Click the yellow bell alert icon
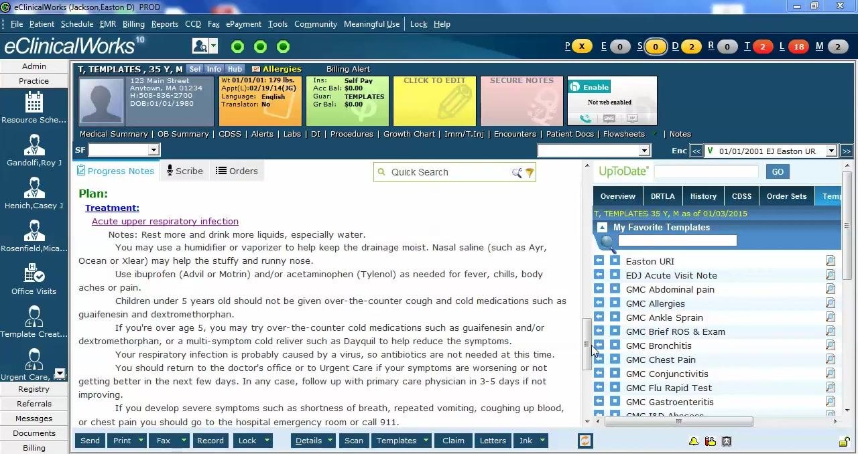This screenshot has height=454, width=858. (x=694, y=441)
